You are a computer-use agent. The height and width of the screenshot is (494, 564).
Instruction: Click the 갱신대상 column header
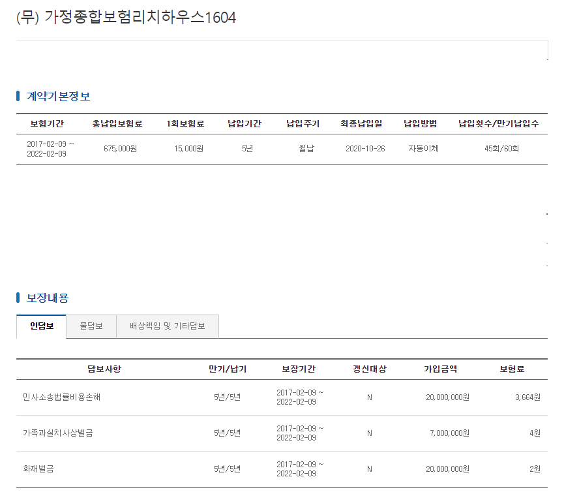[370, 369]
